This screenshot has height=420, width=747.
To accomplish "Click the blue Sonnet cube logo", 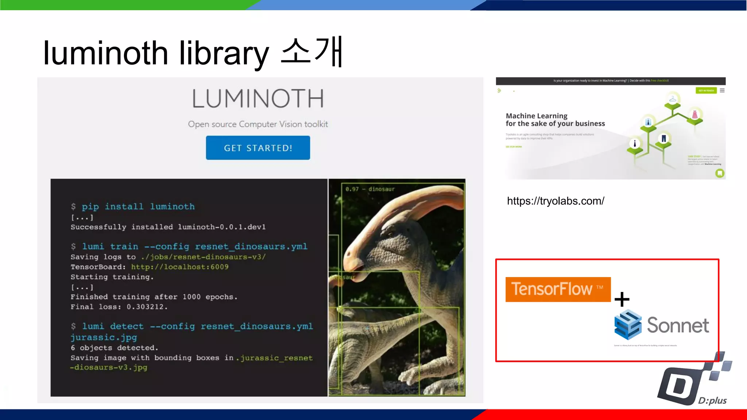I will [628, 324].
